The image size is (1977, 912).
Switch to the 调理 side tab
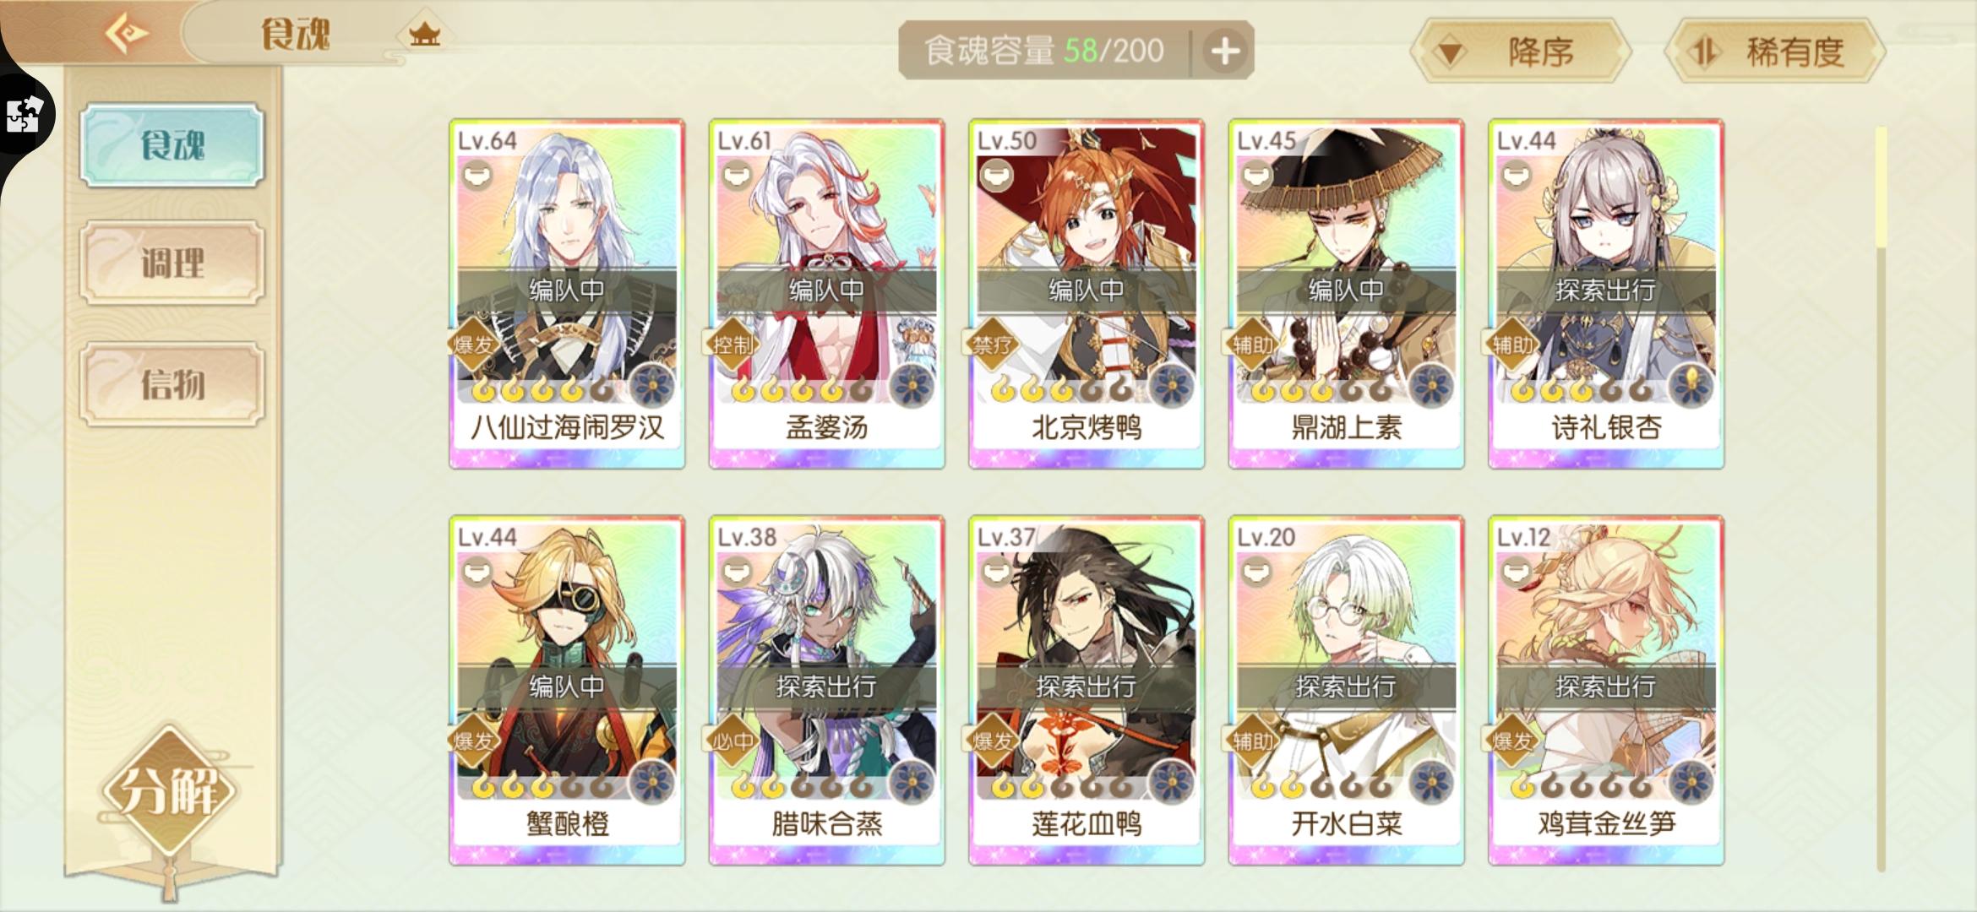tap(172, 263)
